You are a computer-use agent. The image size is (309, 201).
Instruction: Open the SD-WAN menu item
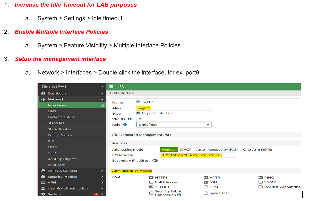(x=72, y=123)
